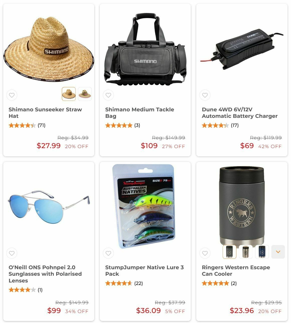This screenshot has height=323, width=291.
Task: Add Shimano Sunseeker Straw Hat to wishlist
Action: click(x=12, y=95)
